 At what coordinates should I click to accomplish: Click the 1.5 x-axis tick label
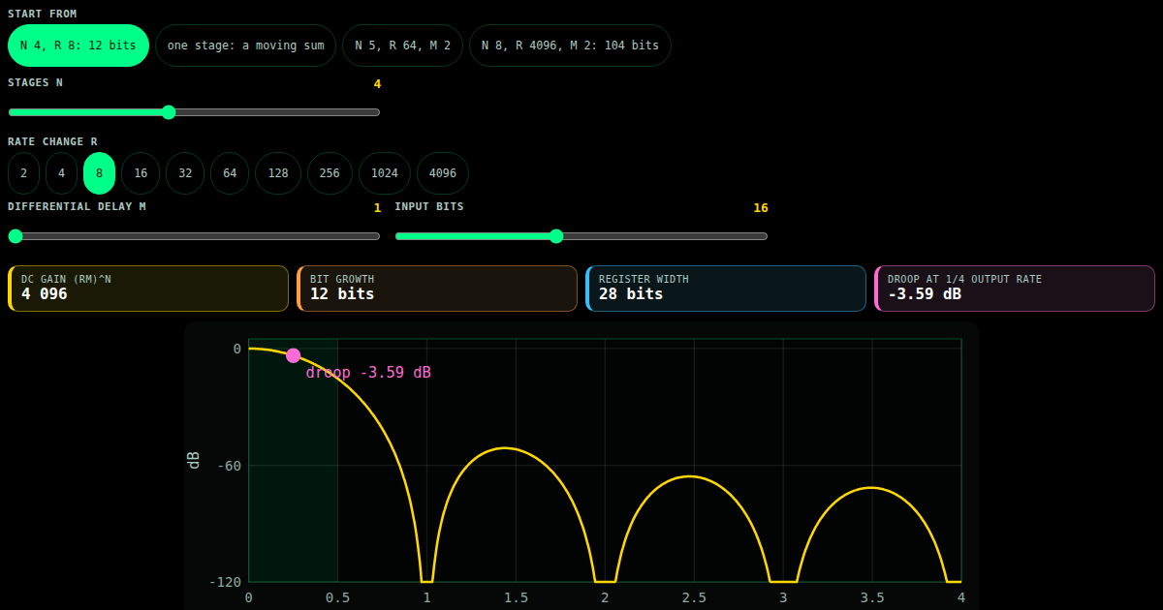[516, 597]
